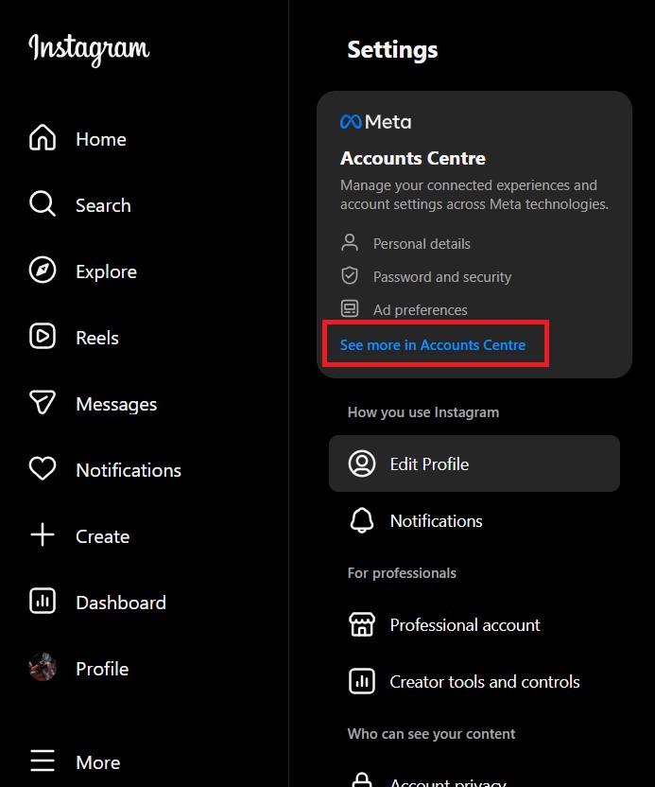Screen dimensions: 655x787
Task: Go to Explore via its label
Action: point(106,271)
